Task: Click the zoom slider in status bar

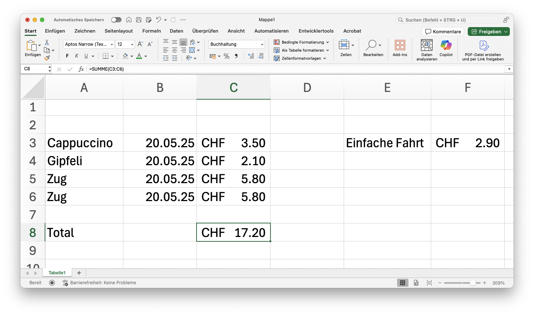Action: pos(462,283)
